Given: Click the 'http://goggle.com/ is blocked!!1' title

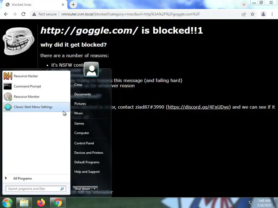Looking at the screenshot, I should tap(122, 30).
